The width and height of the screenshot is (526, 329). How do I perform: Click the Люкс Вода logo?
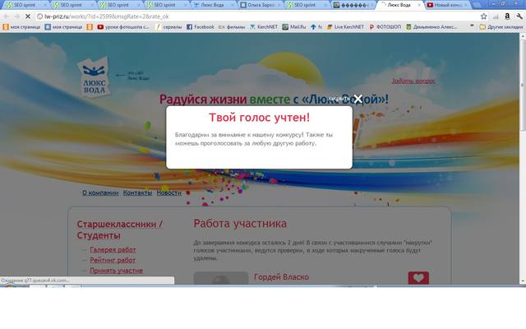coord(95,76)
